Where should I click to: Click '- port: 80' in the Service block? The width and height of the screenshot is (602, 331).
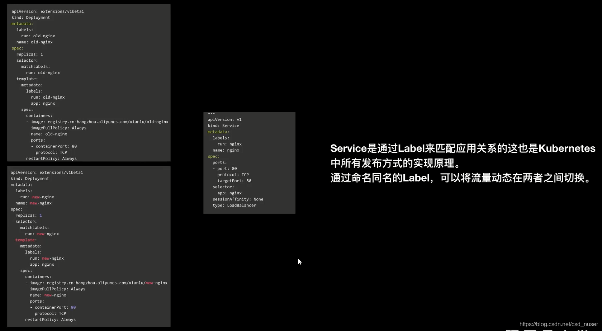coord(225,169)
